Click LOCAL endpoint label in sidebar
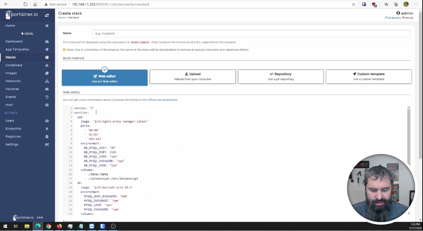This screenshot has height=231, width=423. pos(27,34)
